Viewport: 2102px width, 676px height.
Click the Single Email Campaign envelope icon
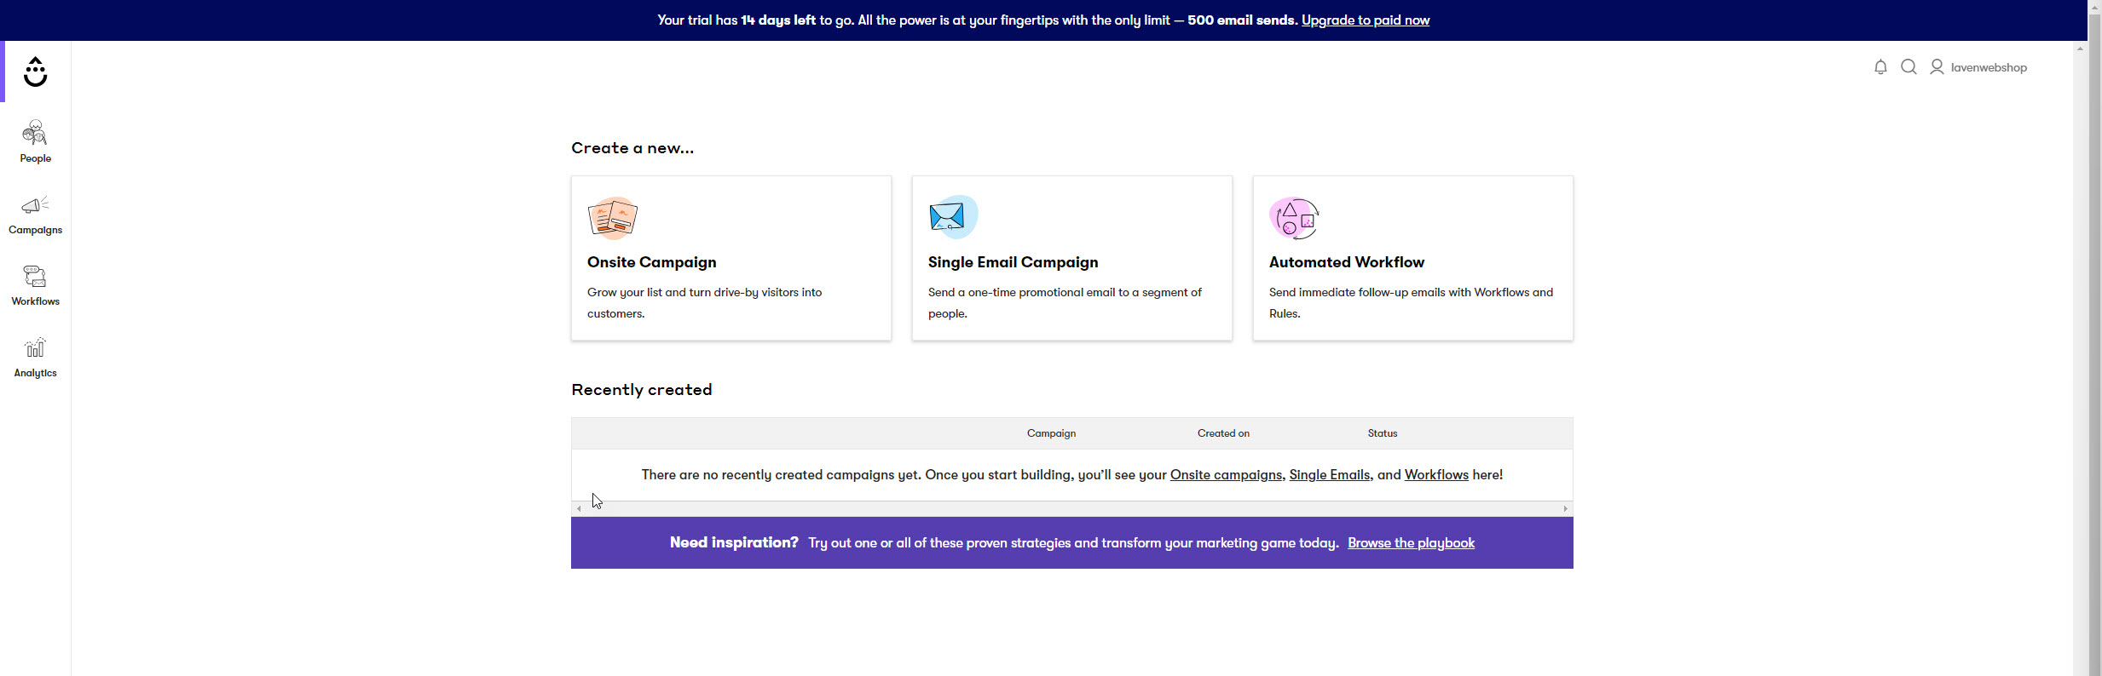click(952, 218)
